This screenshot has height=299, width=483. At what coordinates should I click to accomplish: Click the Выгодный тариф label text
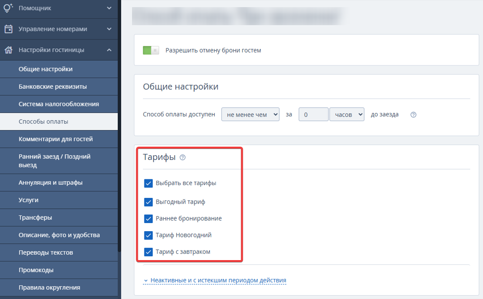tap(180, 202)
